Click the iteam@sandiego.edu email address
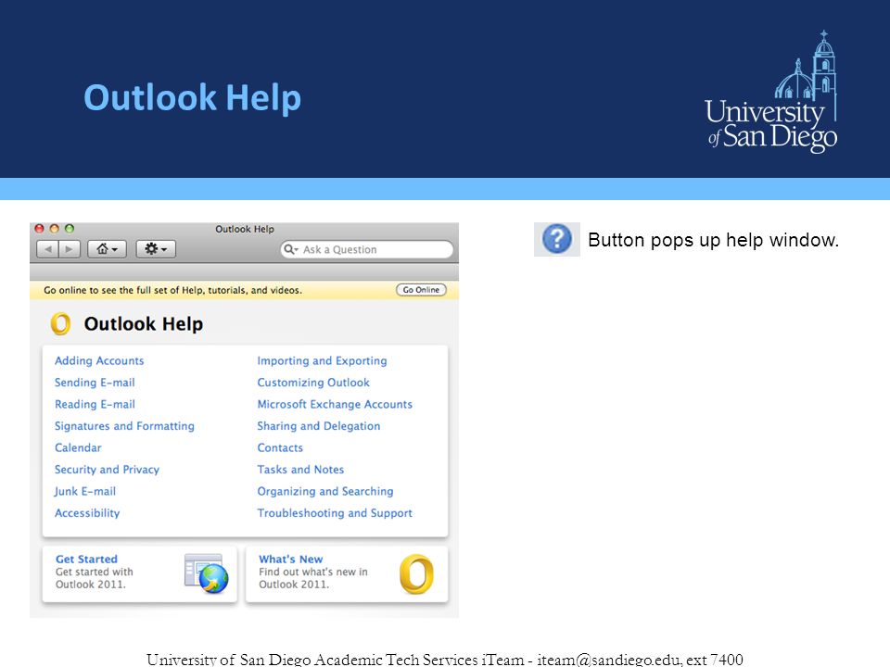Image resolution: width=890 pixels, height=667 pixels. click(x=608, y=659)
